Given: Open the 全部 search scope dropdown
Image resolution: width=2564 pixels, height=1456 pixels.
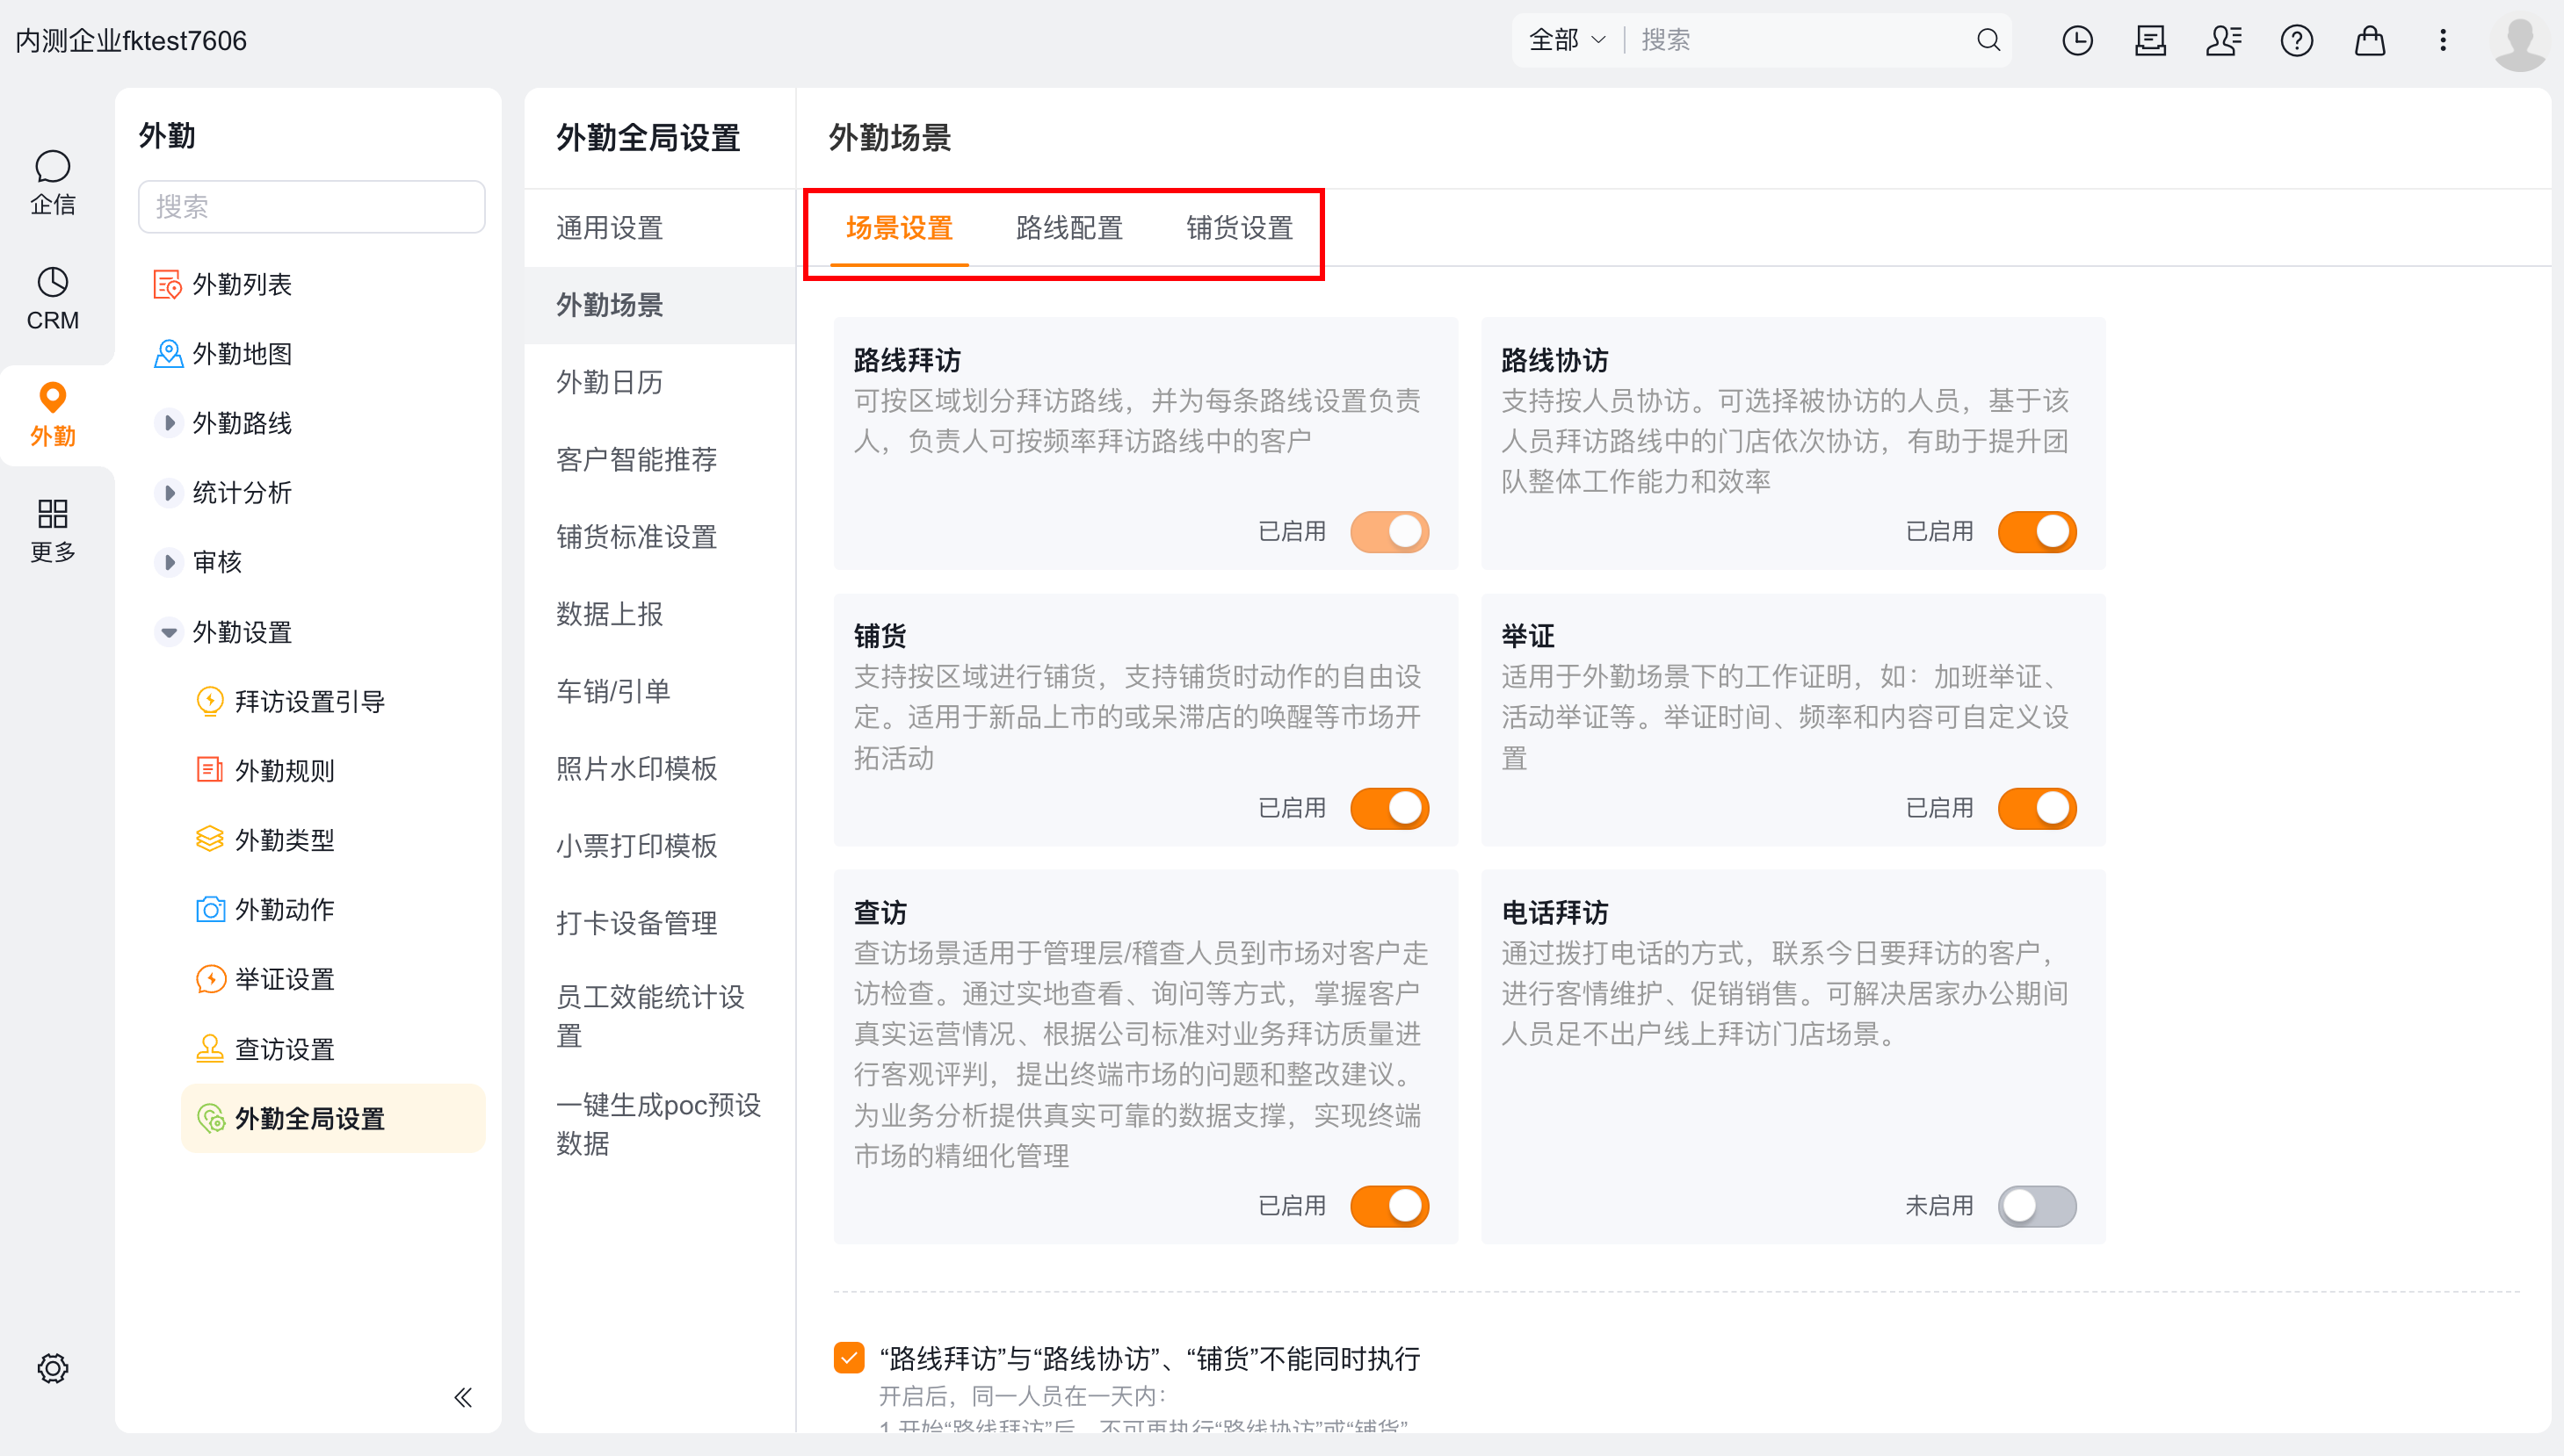Looking at the screenshot, I should pos(1566,40).
